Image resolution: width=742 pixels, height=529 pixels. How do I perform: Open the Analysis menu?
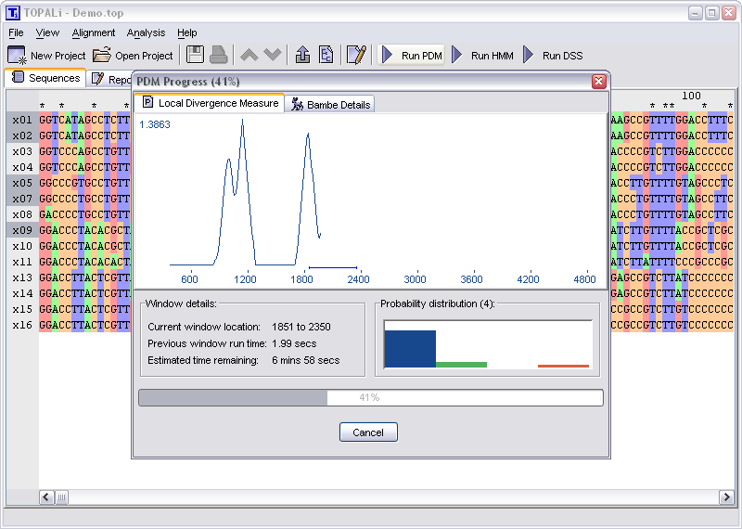click(146, 32)
